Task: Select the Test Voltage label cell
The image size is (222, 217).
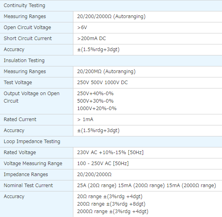Action: pyautogui.click(x=37, y=83)
